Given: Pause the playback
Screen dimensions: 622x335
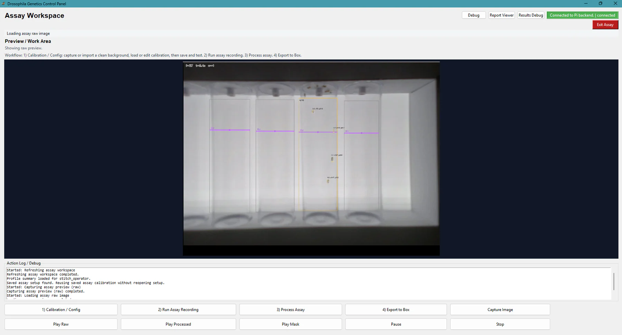Looking at the screenshot, I should 396,324.
